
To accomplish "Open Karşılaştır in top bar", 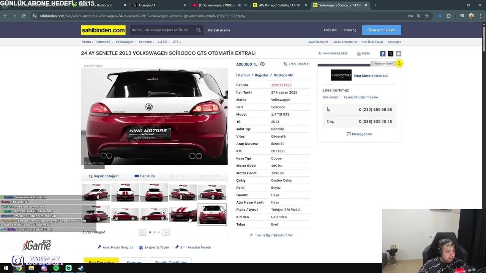I will pos(394,42).
